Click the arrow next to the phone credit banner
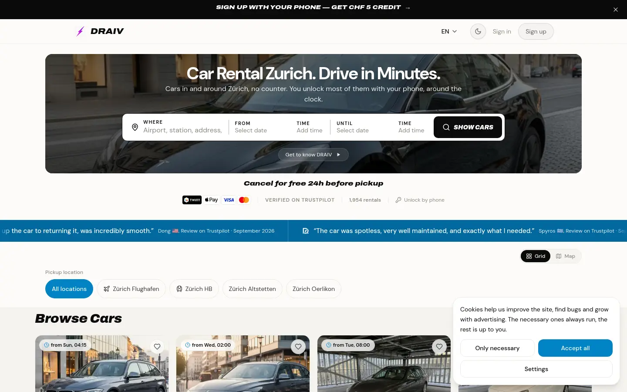This screenshot has height=392, width=627. point(408,7)
